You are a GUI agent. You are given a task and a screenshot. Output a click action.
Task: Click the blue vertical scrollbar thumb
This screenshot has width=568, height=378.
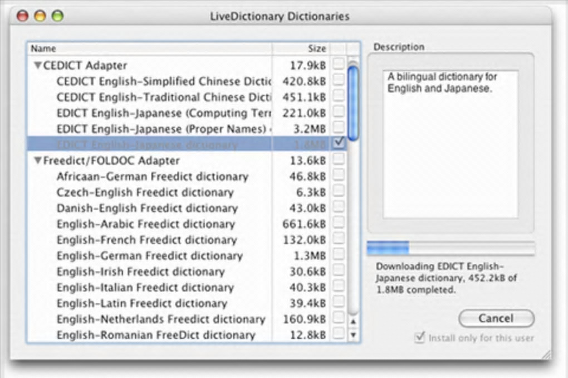(353, 102)
